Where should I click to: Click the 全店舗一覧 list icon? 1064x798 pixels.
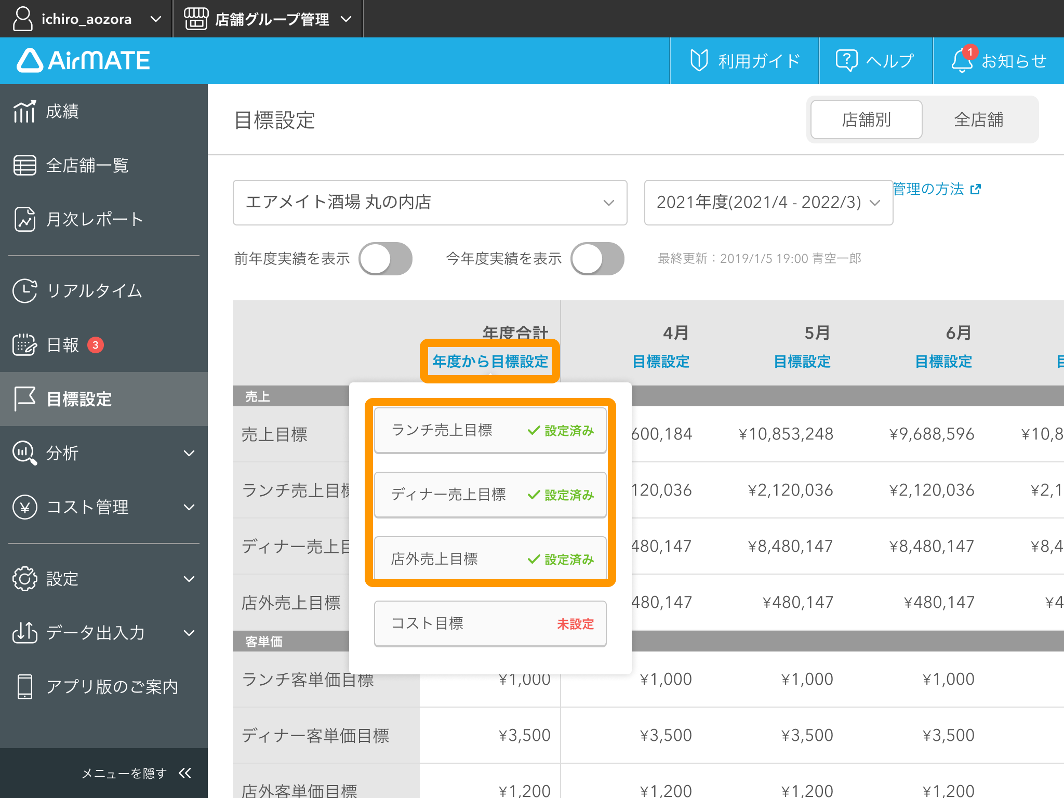point(24,165)
